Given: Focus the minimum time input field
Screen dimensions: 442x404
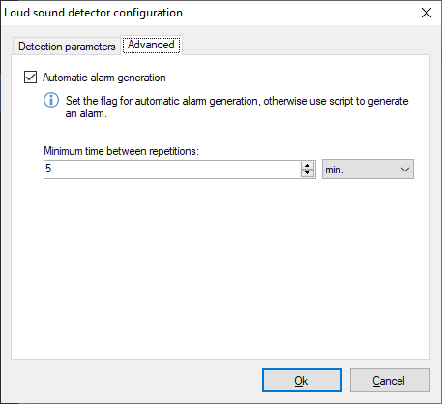Looking at the screenshot, I should (172, 170).
